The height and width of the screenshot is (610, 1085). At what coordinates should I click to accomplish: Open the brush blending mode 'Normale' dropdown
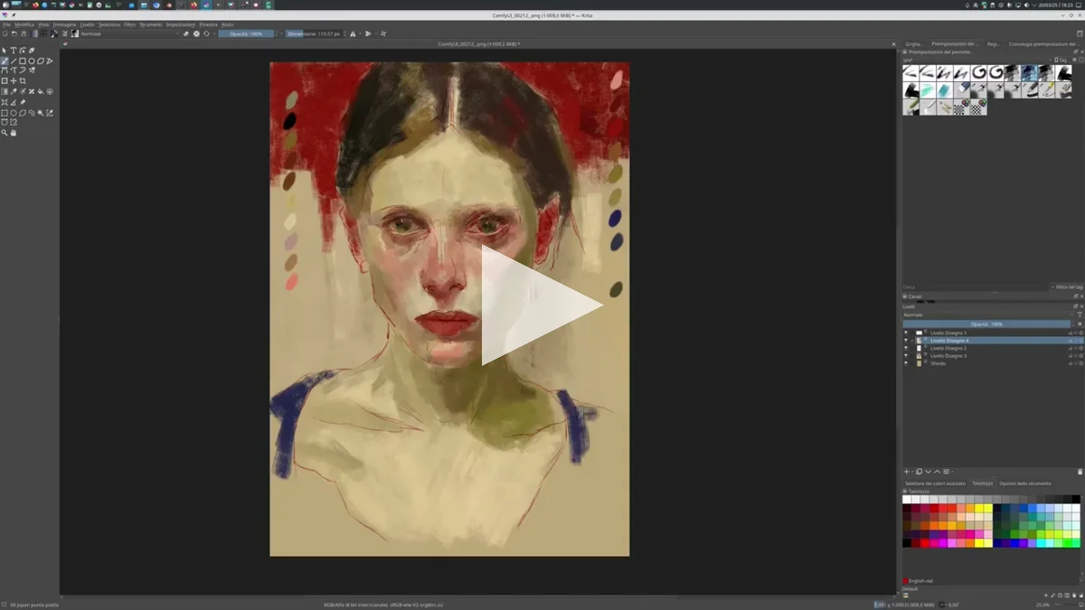tap(127, 33)
